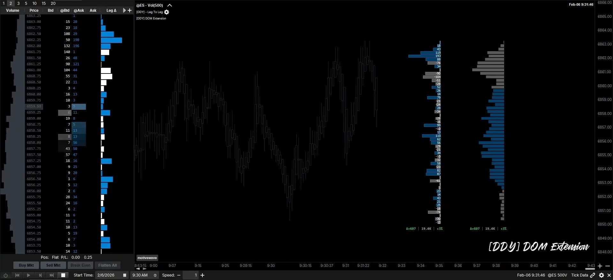Viewport: 613px width, 280px height.
Task: Click the Volume column header
Action: (x=12, y=10)
